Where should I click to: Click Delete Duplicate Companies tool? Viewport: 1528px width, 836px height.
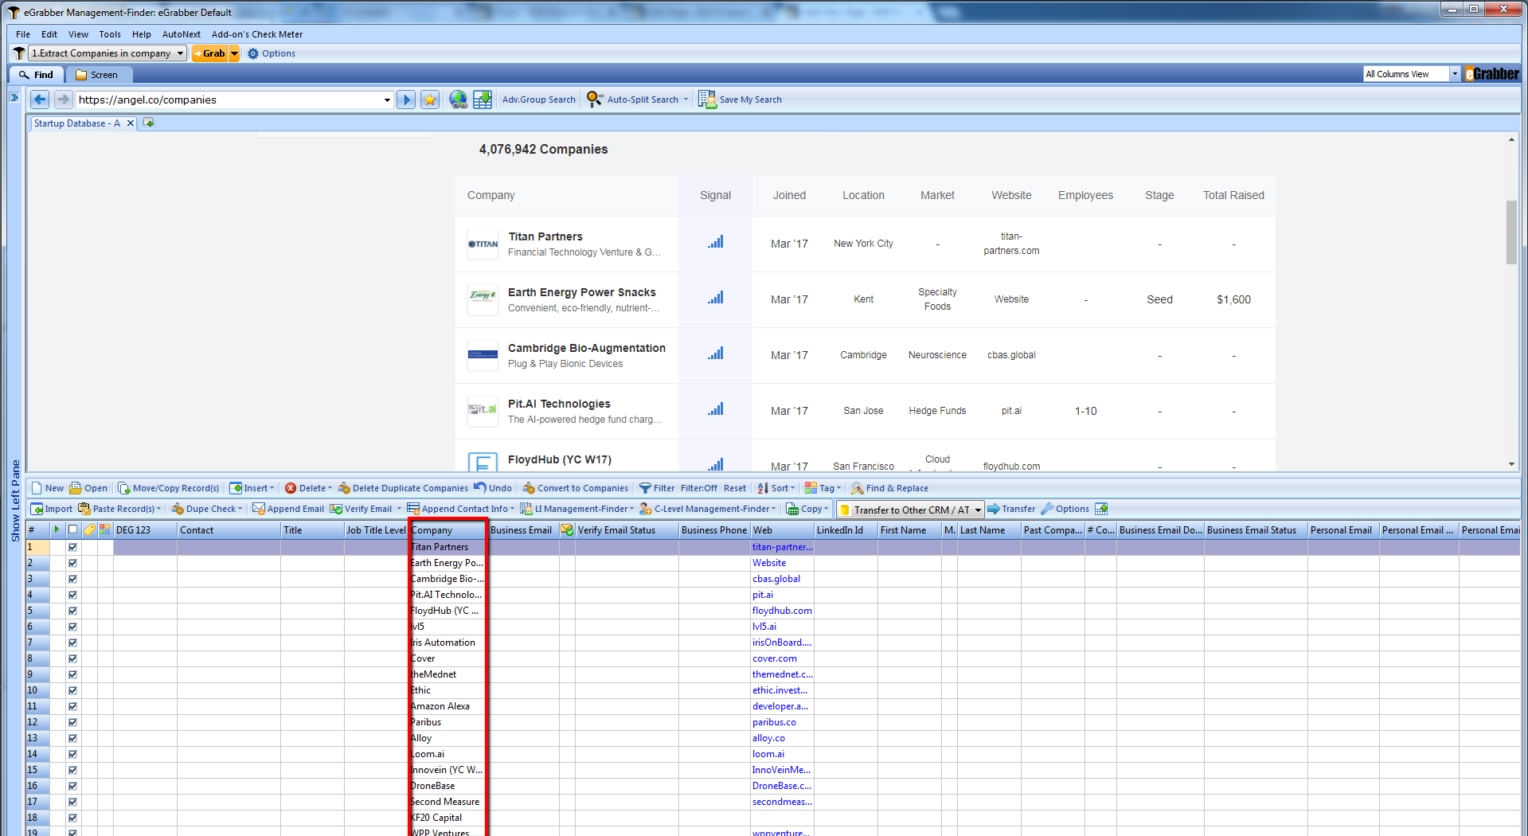coord(403,488)
